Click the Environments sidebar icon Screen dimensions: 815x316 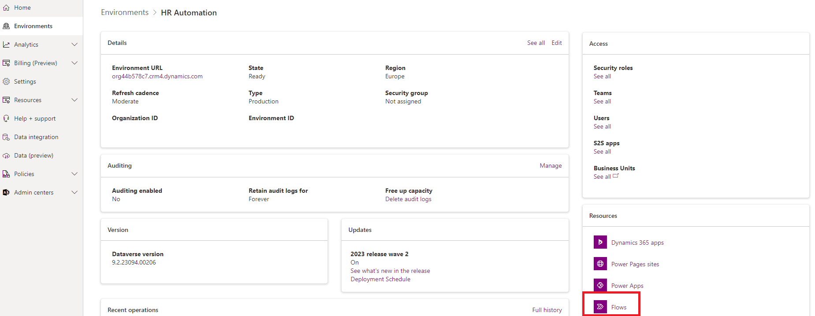[6, 26]
